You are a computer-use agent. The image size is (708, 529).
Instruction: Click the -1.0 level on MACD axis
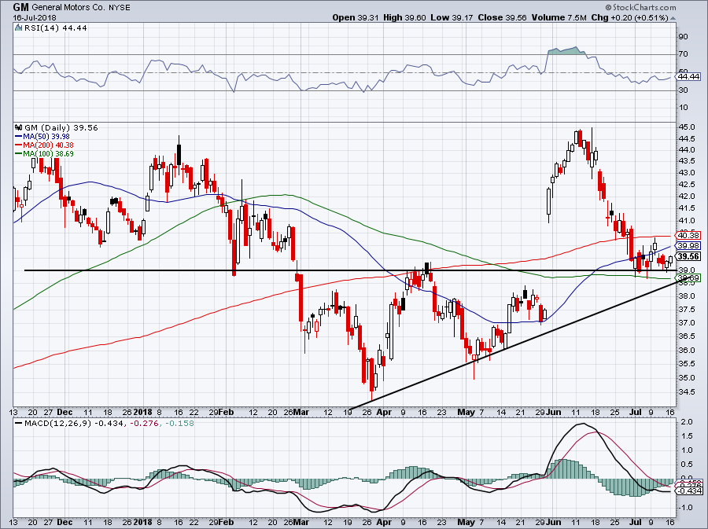click(685, 508)
